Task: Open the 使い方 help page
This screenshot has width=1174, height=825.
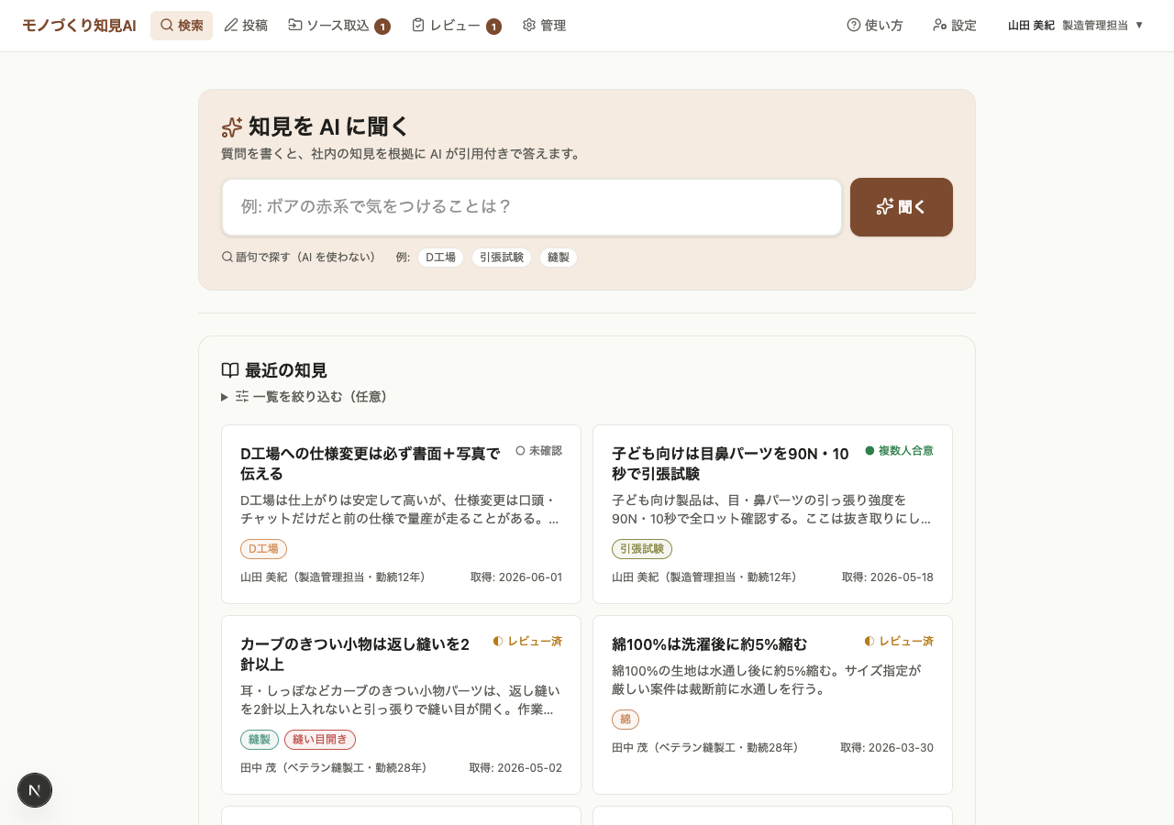Action: pos(875,26)
